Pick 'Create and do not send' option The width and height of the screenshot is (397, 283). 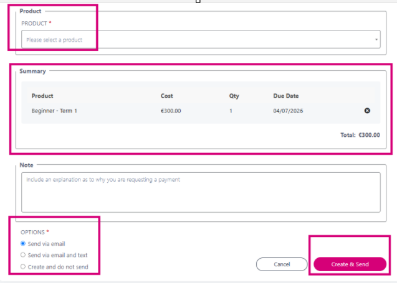(23, 267)
